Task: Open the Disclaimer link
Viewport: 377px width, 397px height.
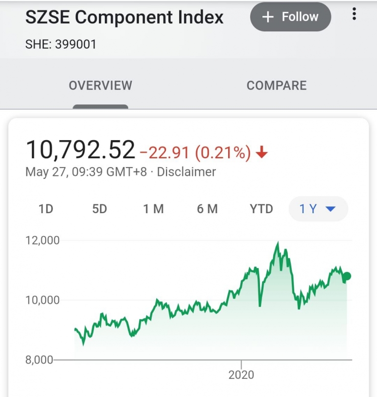Action: [x=186, y=172]
